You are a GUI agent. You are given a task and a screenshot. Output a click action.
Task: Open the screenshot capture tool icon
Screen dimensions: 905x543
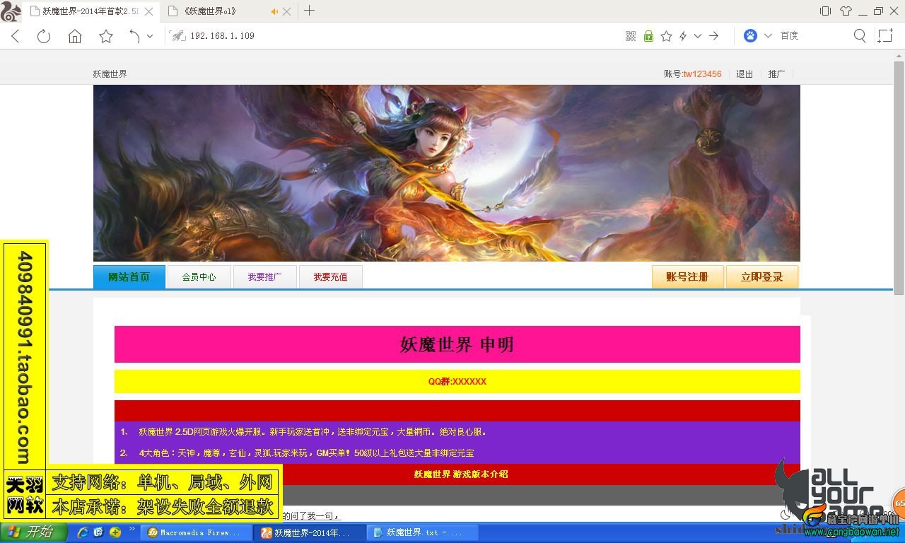click(884, 35)
